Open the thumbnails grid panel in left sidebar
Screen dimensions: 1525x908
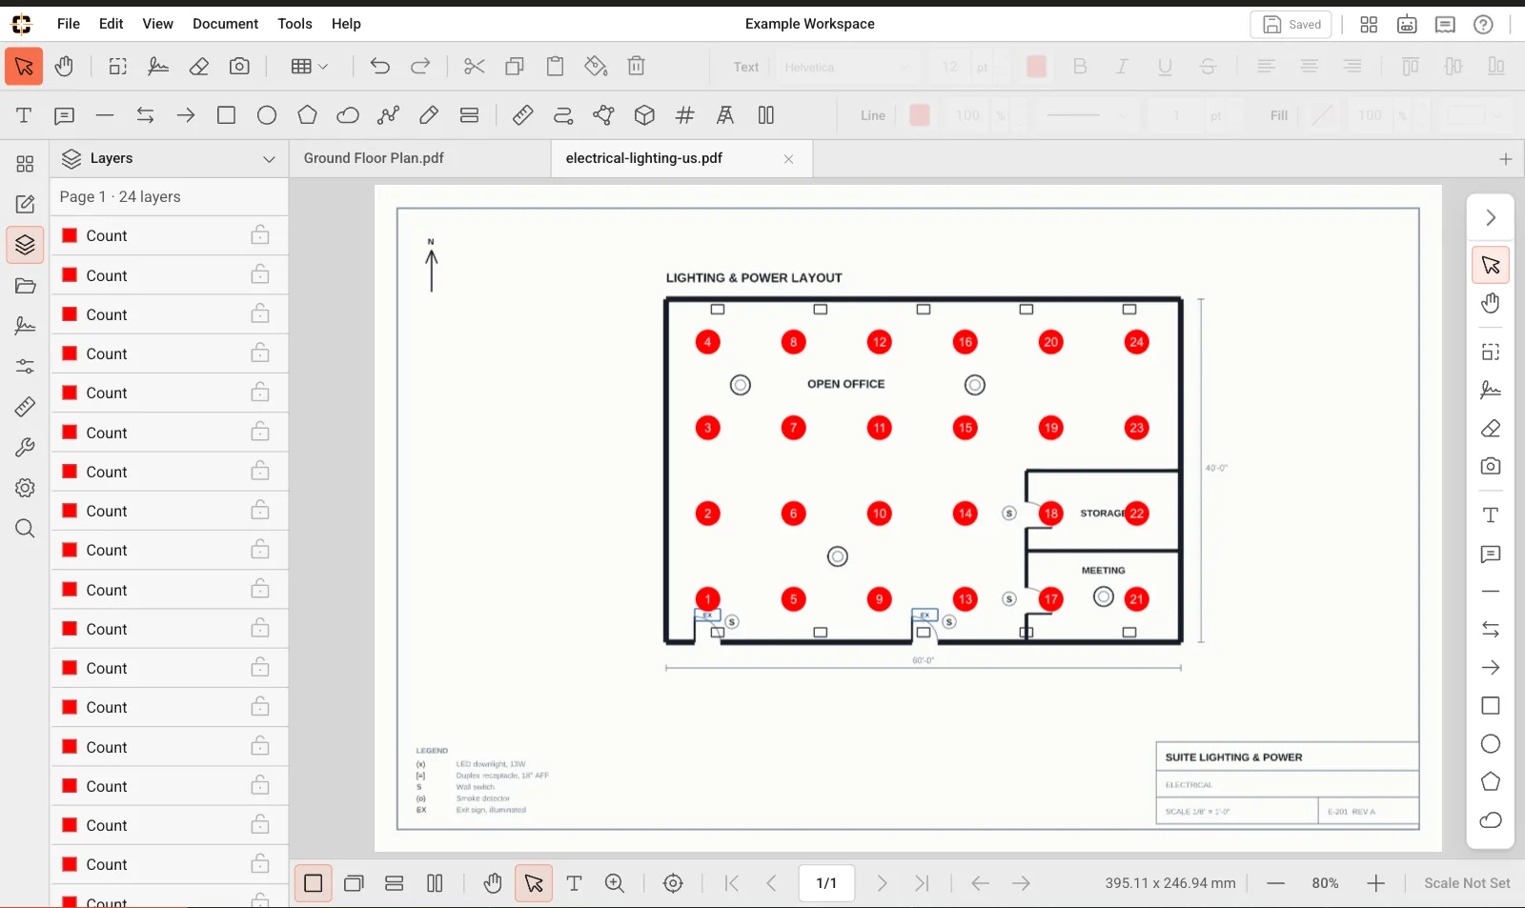pyautogui.click(x=25, y=164)
